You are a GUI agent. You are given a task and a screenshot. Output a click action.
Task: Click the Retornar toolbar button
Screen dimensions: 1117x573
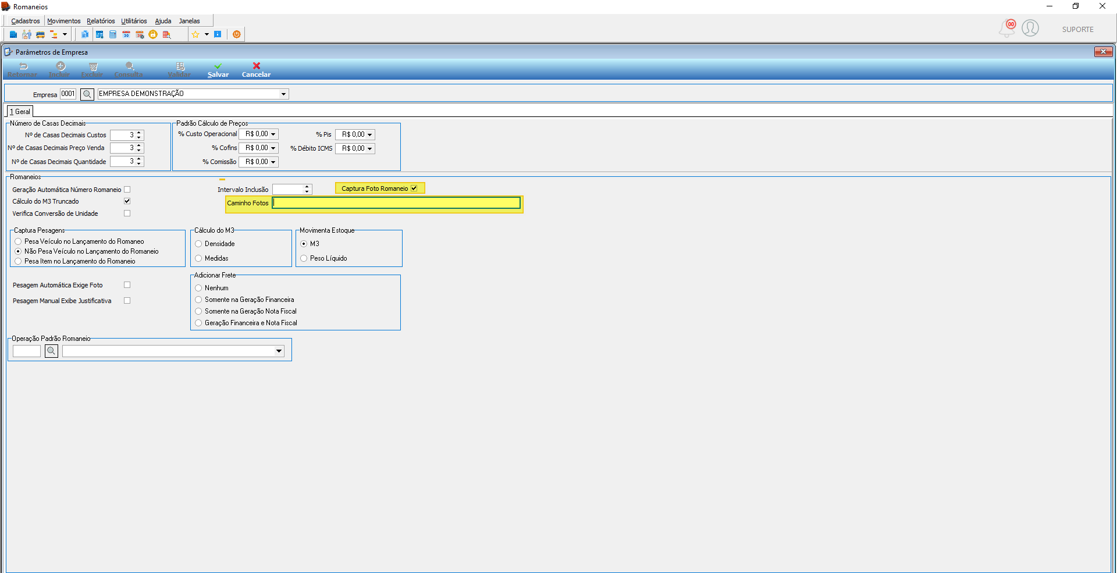tap(22, 70)
